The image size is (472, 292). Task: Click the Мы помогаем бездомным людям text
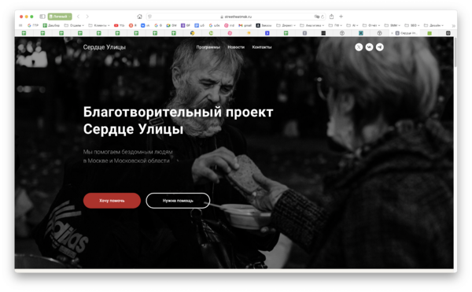pyautogui.click(x=128, y=157)
